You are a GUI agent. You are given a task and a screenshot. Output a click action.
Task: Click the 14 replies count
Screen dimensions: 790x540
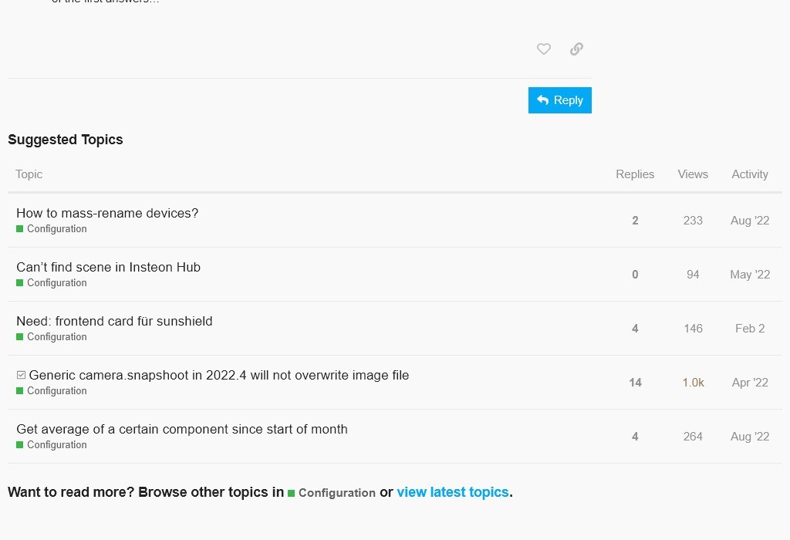pyautogui.click(x=635, y=383)
